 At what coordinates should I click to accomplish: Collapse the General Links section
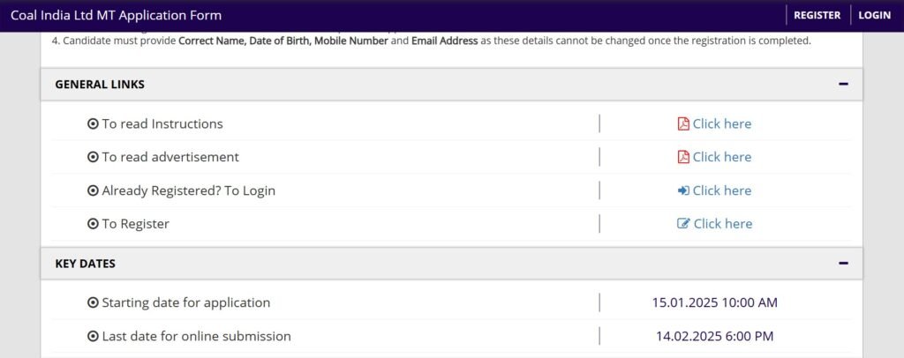click(x=843, y=85)
